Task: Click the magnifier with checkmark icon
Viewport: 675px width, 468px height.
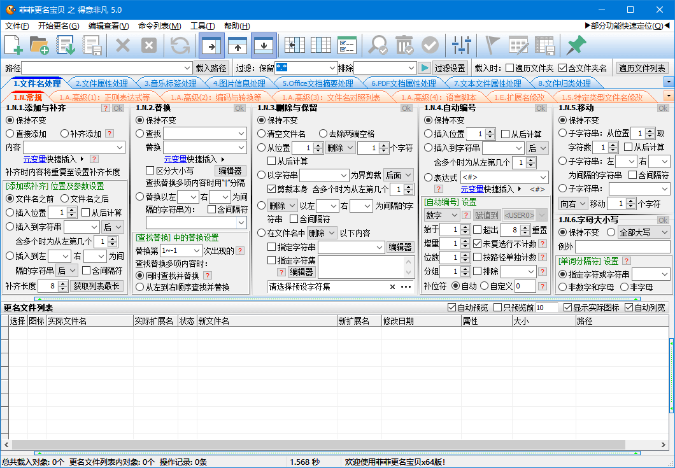Action: (378, 45)
